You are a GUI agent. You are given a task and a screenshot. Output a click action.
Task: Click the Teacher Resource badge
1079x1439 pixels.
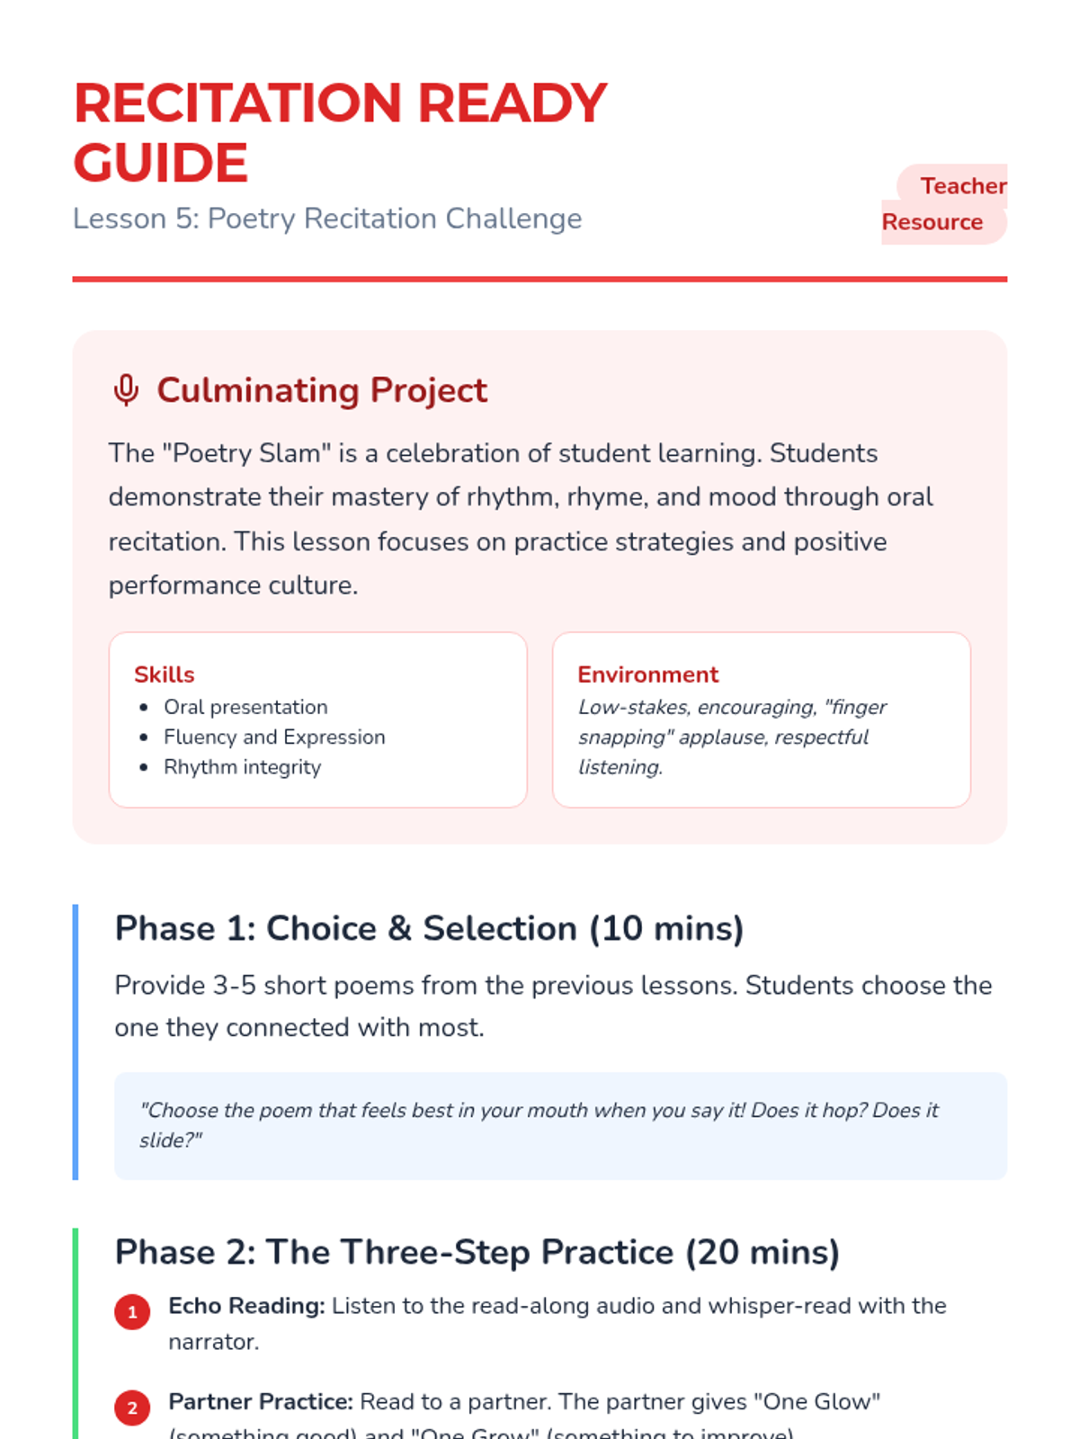(944, 204)
